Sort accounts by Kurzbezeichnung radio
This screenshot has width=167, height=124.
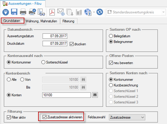(x=123, y=85)
